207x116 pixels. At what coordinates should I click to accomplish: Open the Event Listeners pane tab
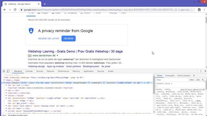click(184, 76)
